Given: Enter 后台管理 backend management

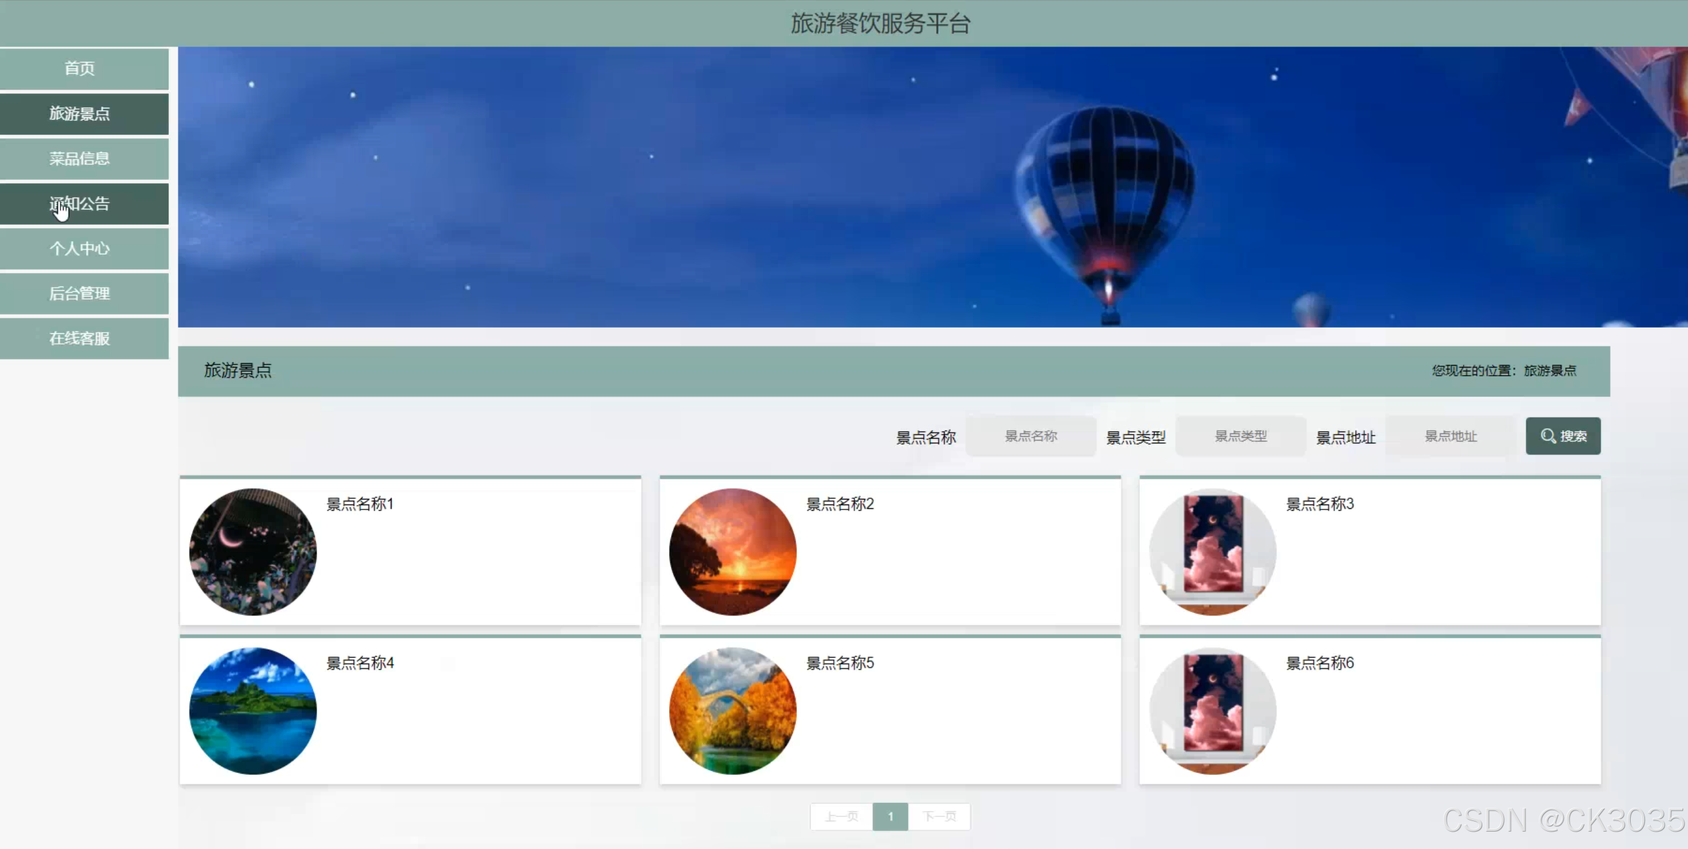Looking at the screenshot, I should coord(79,293).
